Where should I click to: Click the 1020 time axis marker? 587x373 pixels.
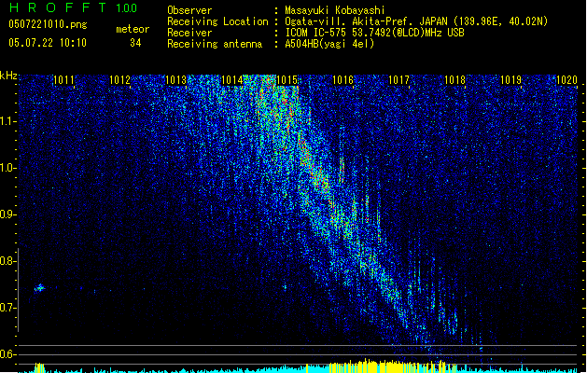tap(566, 80)
